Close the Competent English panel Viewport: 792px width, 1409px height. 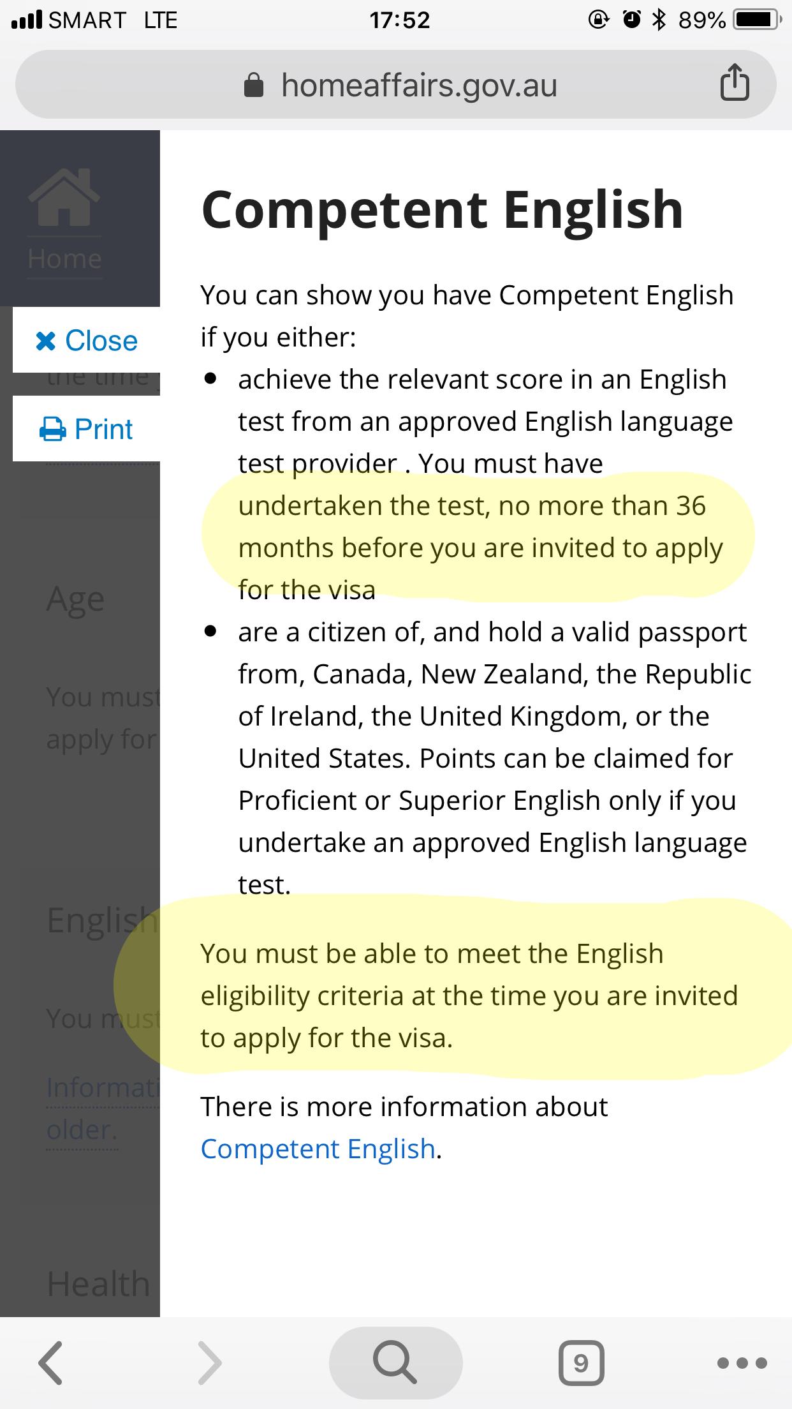(87, 341)
